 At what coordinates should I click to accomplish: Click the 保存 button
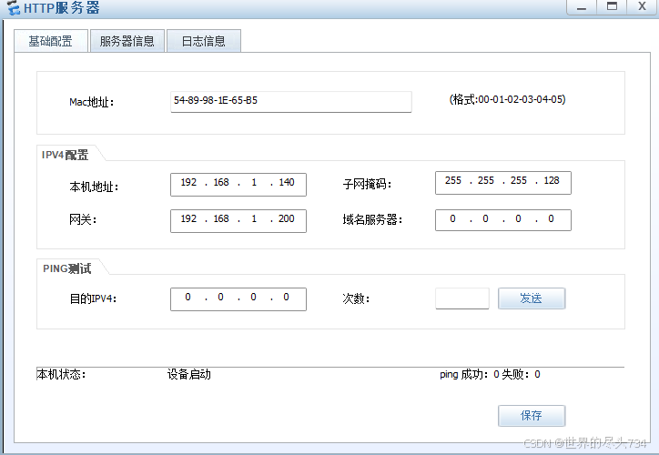pyautogui.click(x=532, y=416)
